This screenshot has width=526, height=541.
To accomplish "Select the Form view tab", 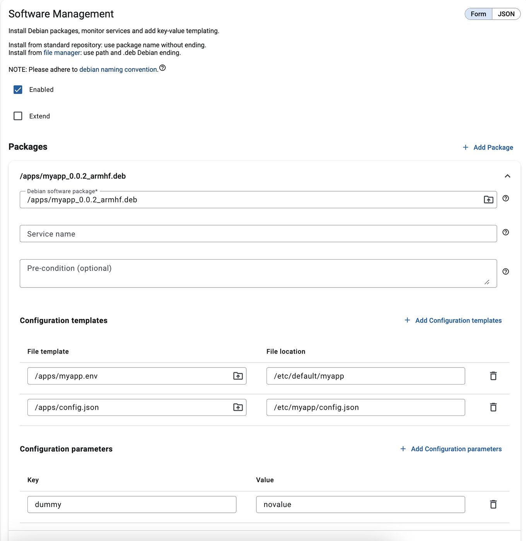I will (x=478, y=14).
